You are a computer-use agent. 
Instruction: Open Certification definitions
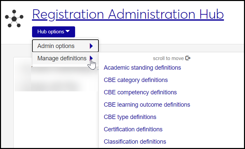(133, 129)
